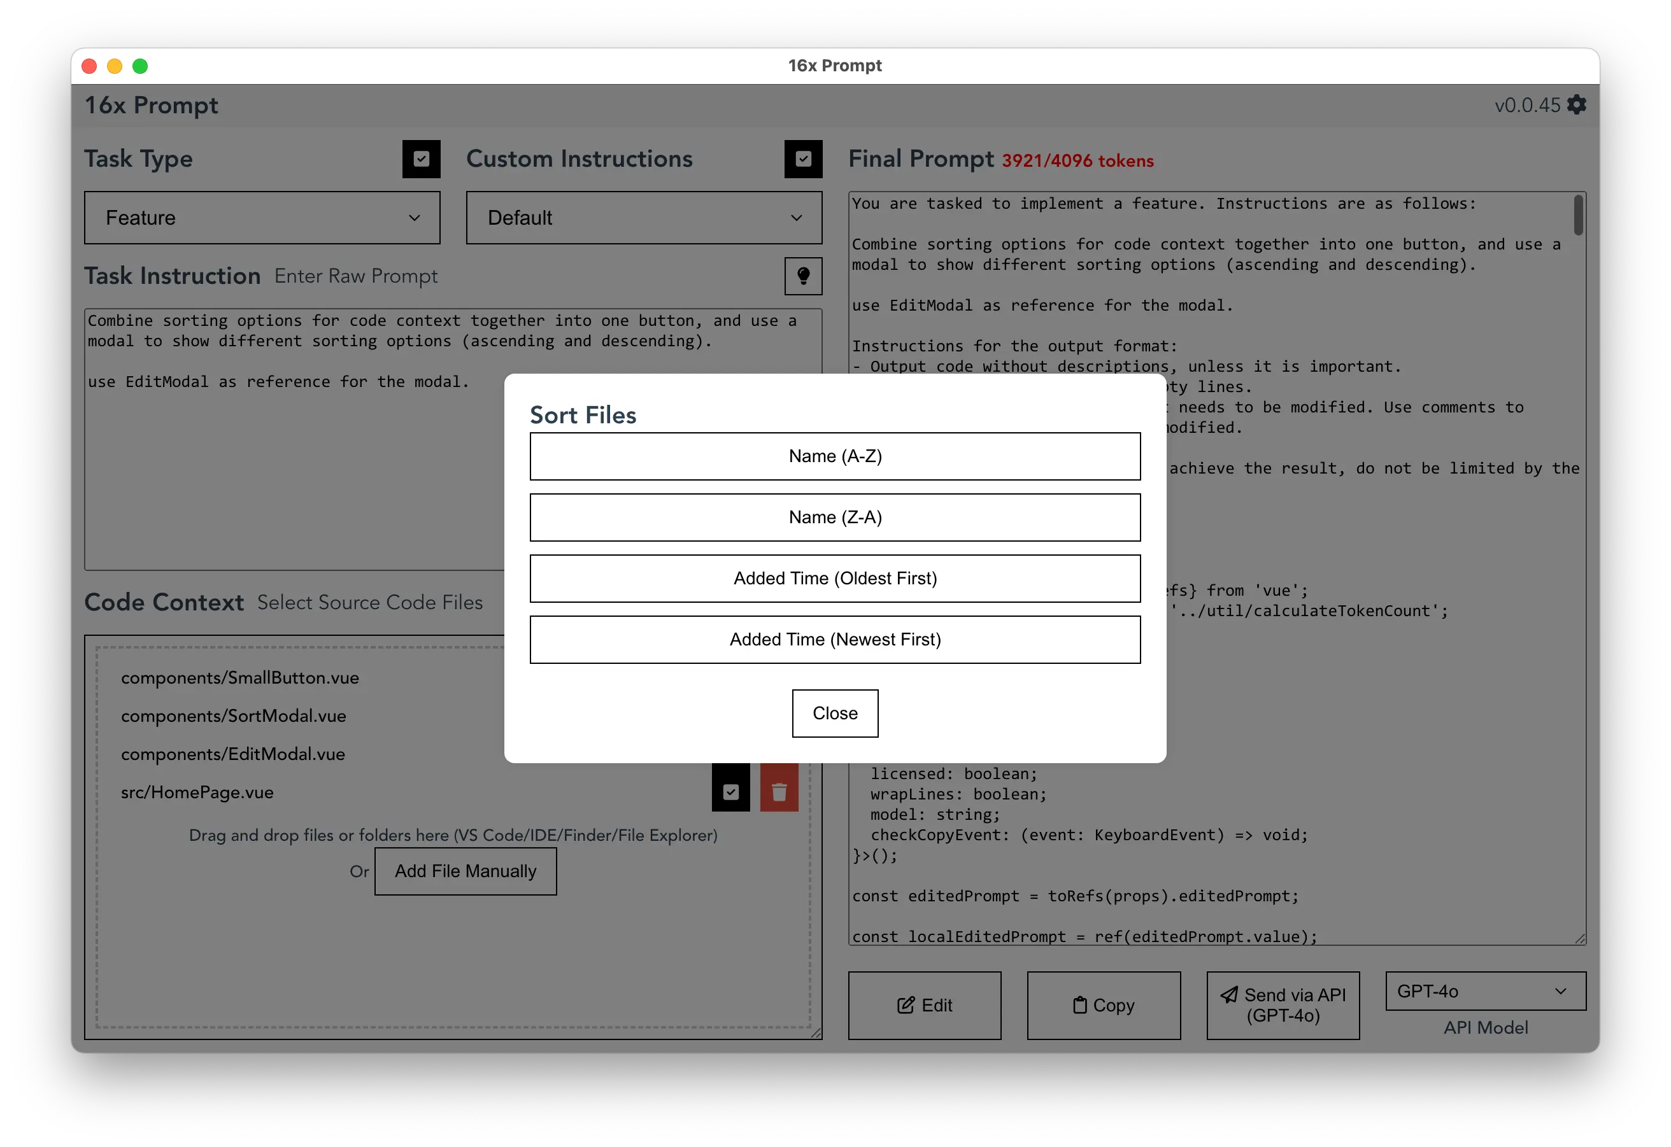This screenshot has height=1147, width=1671.
Task: Click Add File Manually button
Action: [x=466, y=871]
